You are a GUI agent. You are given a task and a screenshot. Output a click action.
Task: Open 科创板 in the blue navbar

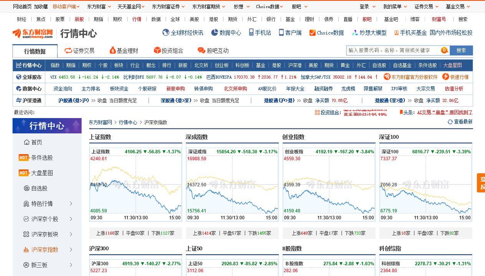(x=242, y=65)
